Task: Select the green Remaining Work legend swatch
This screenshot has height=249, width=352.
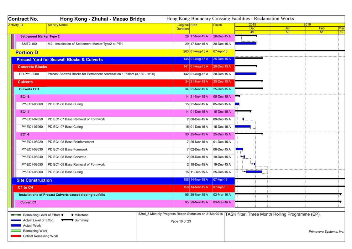Action: pos(16,231)
